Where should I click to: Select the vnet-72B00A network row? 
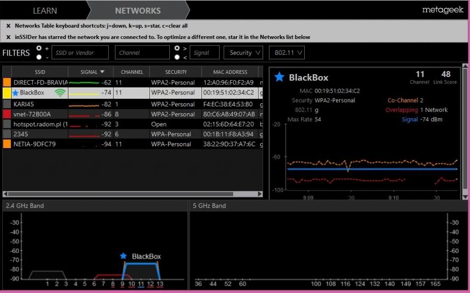(133, 114)
